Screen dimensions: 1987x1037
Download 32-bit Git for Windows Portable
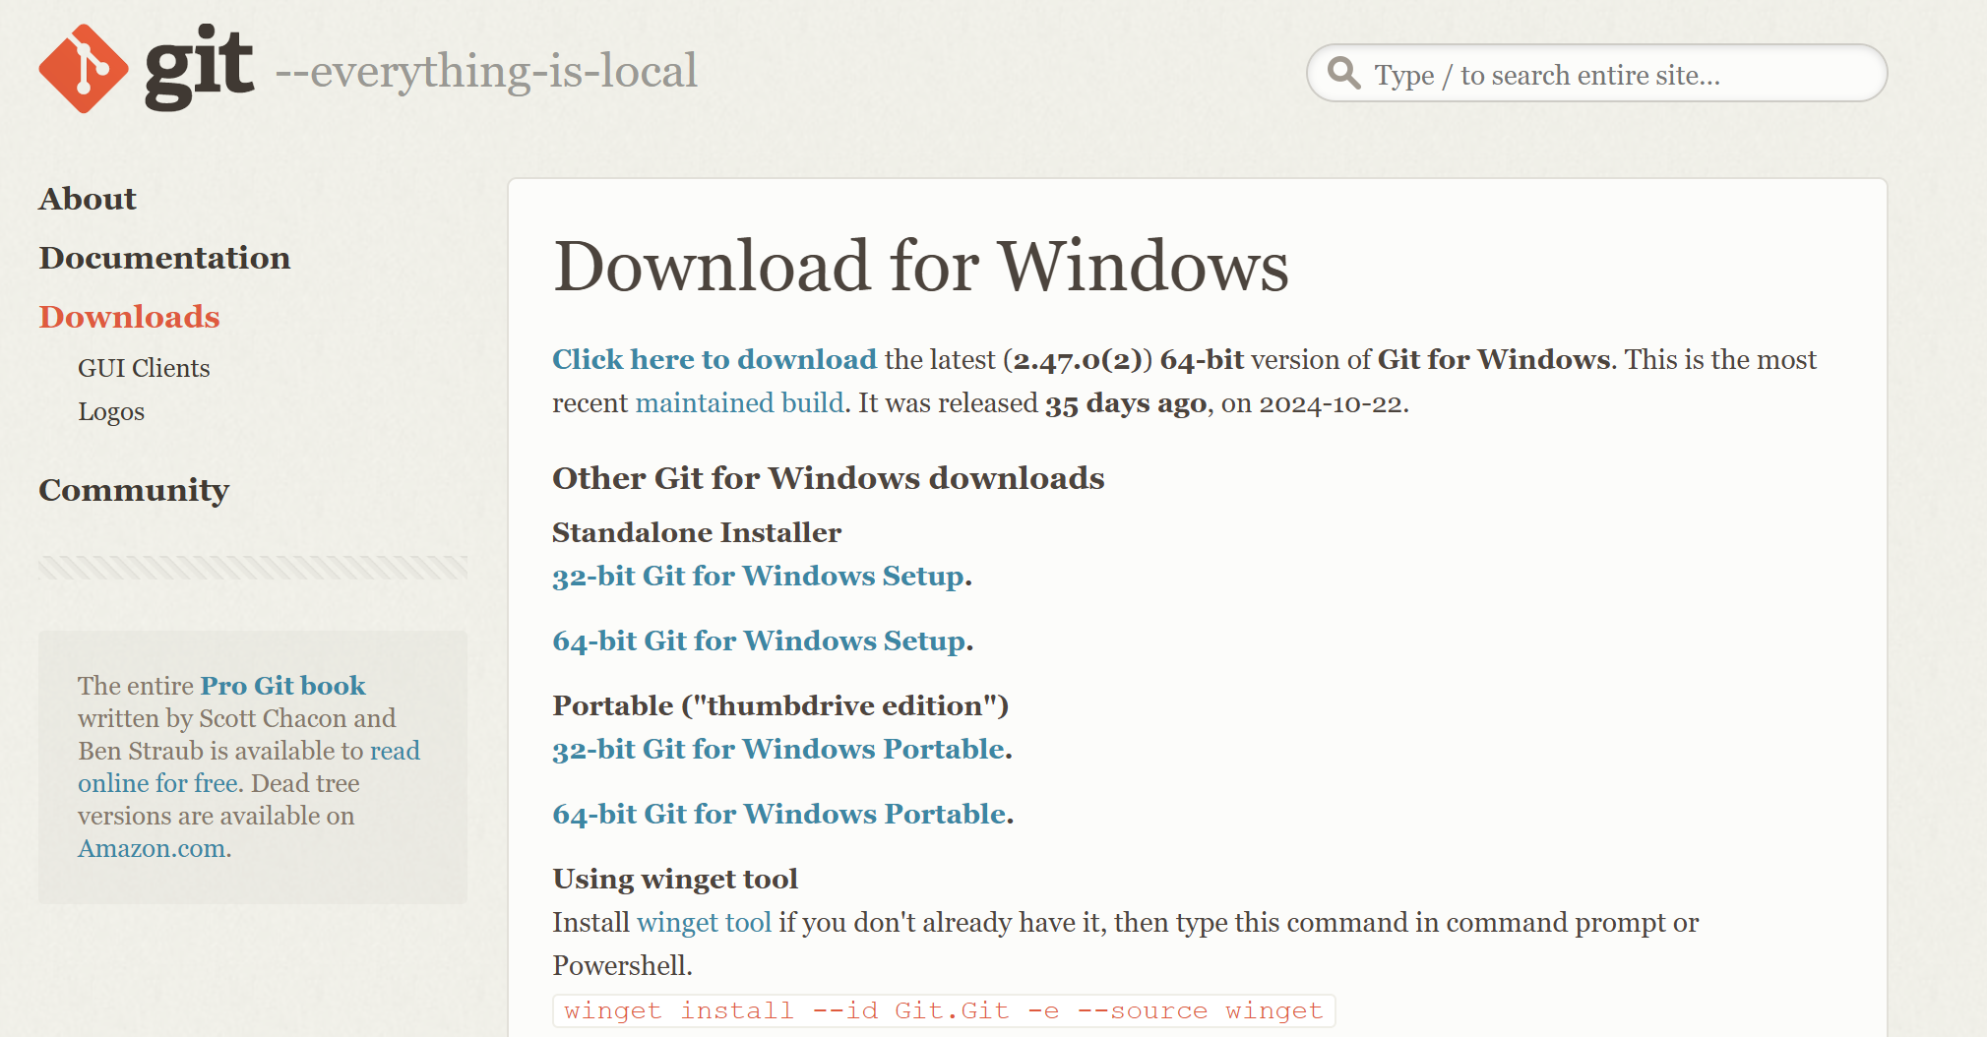pyautogui.click(x=778, y=749)
